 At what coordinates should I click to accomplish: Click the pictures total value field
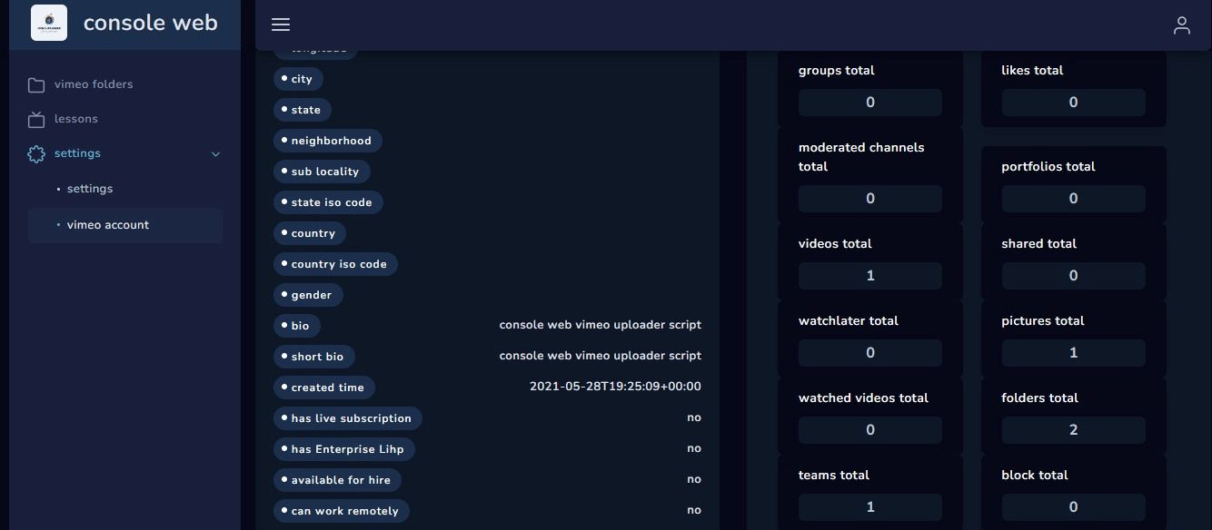1073,353
